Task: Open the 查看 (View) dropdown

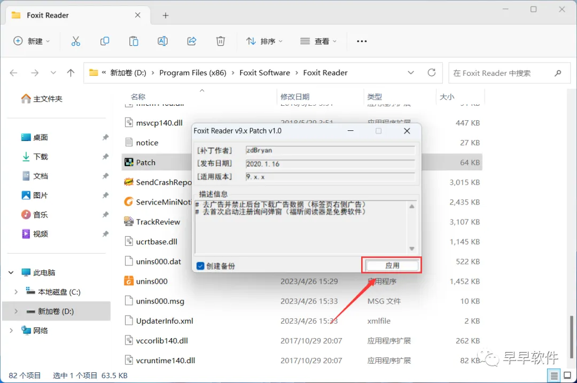Action: (x=318, y=41)
